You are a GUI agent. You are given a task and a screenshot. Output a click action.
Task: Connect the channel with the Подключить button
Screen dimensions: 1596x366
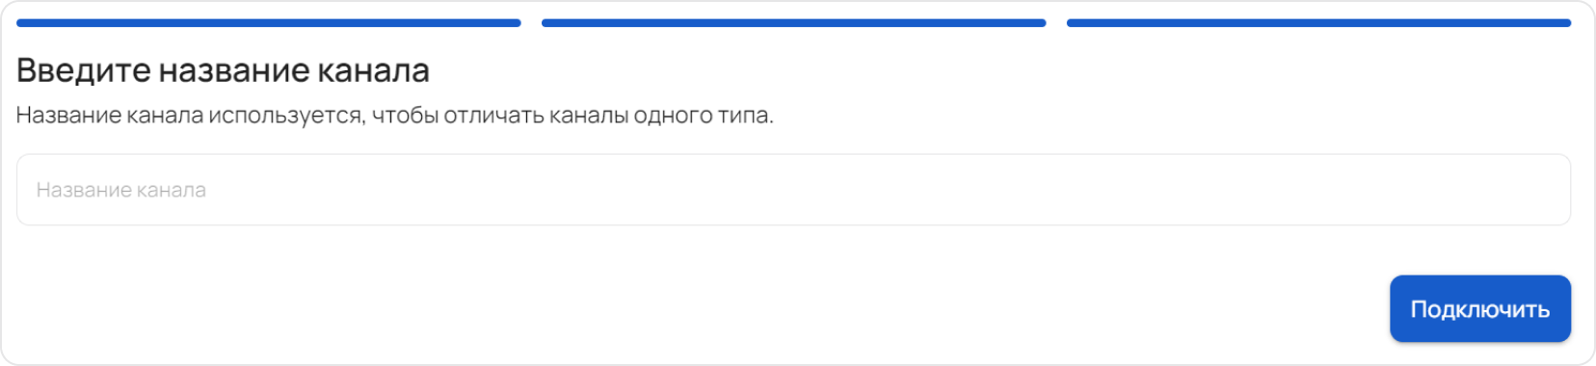[x=1479, y=309]
